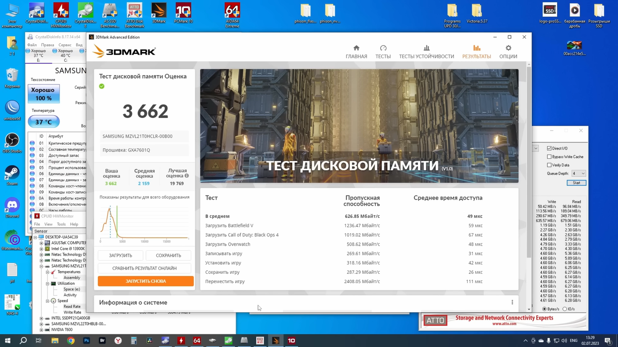Image resolution: width=618 pixels, height=347 pixels.
Task: Open the three-dot menu in Информация о системе
Action: point(512,302)
